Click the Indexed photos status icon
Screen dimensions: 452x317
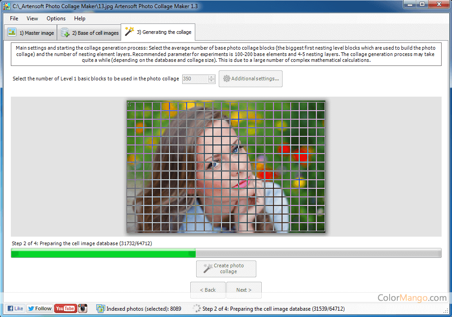tap(100, 309)
